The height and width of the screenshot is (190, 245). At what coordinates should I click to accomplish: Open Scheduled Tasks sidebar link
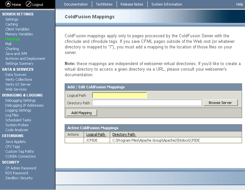(18, 120)
